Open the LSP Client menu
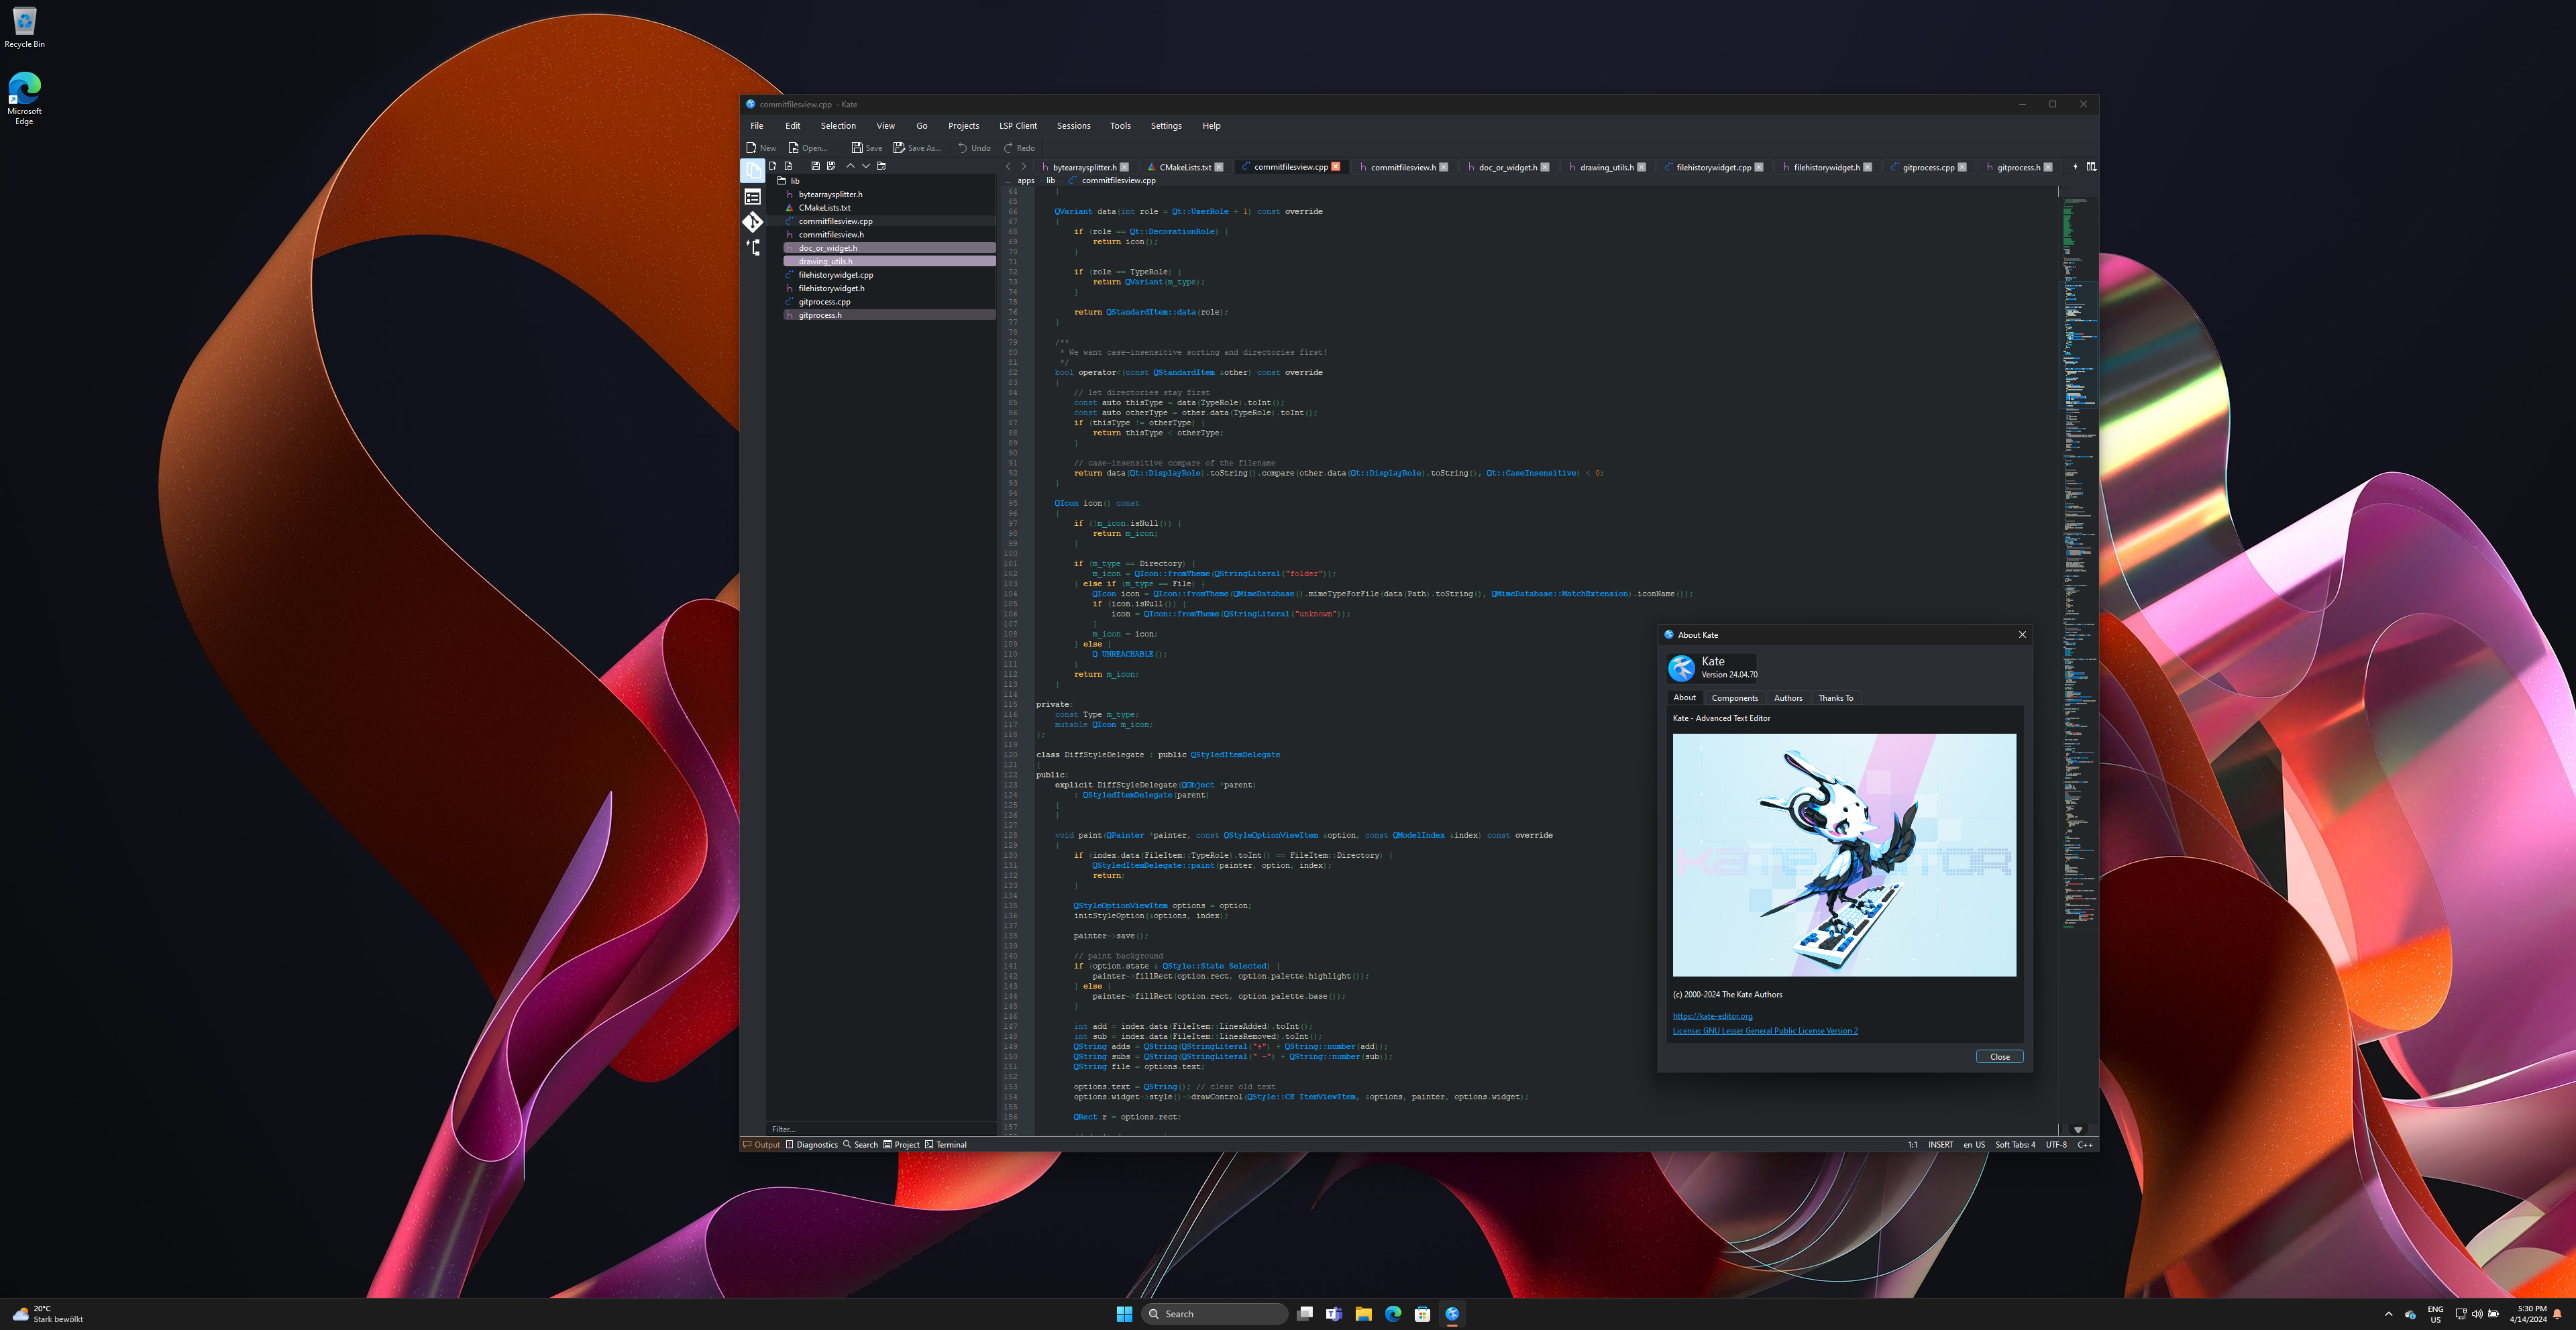 1018,126
